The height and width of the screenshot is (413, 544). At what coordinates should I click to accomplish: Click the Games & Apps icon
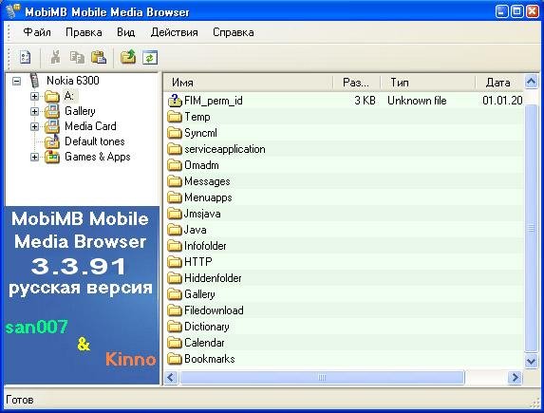(52, 157)
